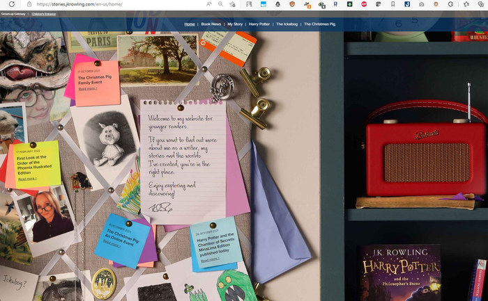
Task: Open the Extensions puzzle piece menu
Action: click(450, 4)
